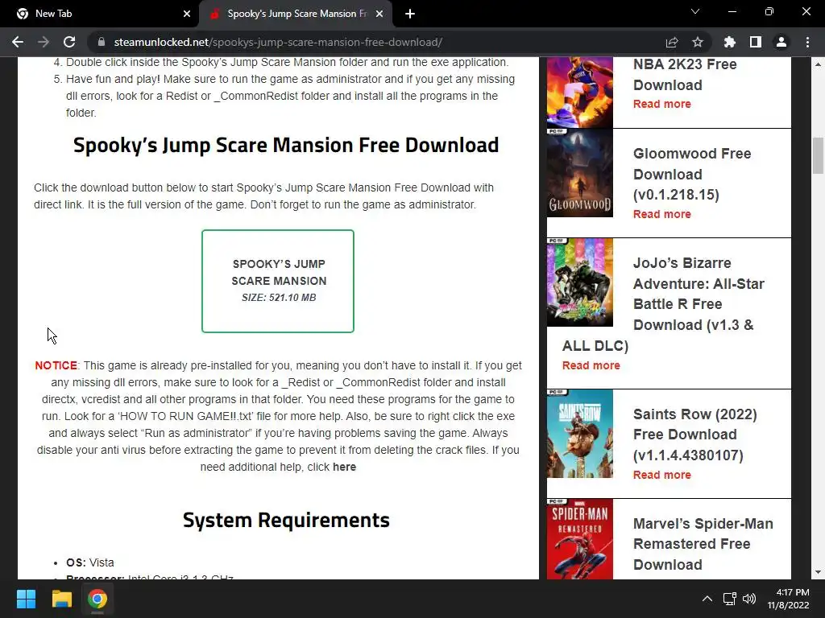This screenshot has height=618, width=825.
Task: Click the Chrome taskbar icon
Action: pos(97,599)
